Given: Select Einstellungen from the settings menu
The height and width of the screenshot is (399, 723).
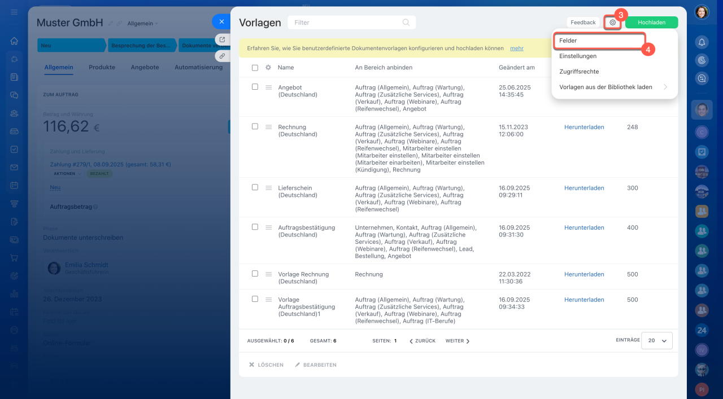Looking at the screenshot, I should (578, 56).
